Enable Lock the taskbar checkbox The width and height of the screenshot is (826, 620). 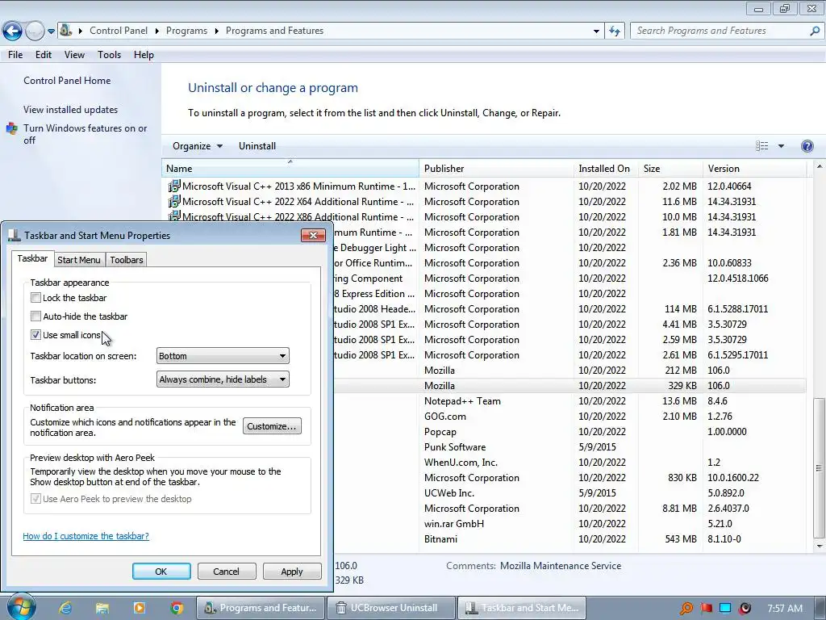pos(35,298)
